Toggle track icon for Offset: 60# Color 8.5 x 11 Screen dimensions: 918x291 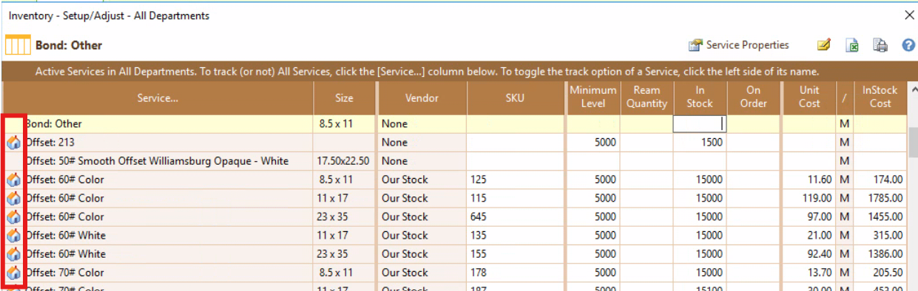point(13,179)
